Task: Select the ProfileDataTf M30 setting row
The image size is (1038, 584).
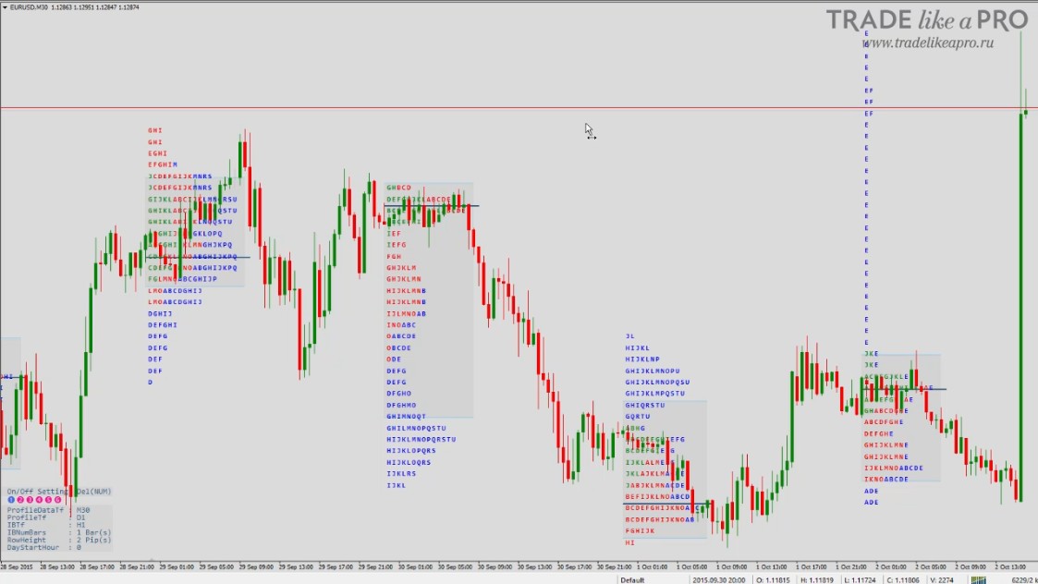Action: tap(48, 510)
